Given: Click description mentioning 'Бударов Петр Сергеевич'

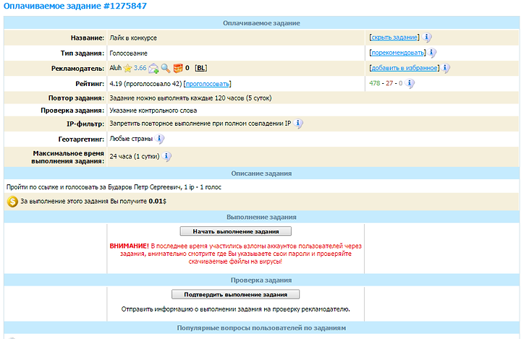Looking at the screenshot, I should click(114, 187).
